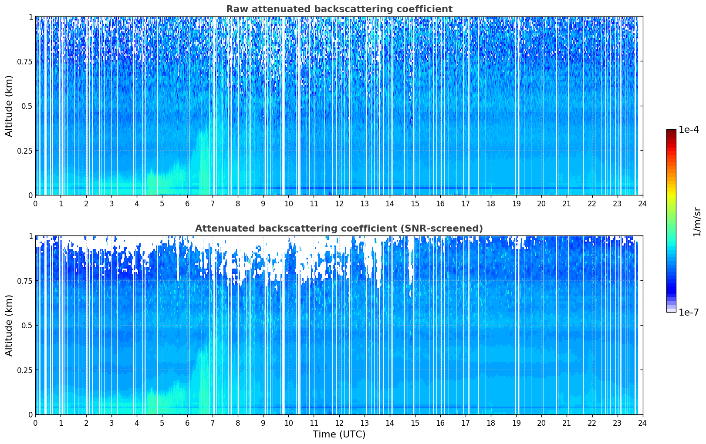Click the 'Raw attenuated backscattering coefficient' title

tap(339, 9)
